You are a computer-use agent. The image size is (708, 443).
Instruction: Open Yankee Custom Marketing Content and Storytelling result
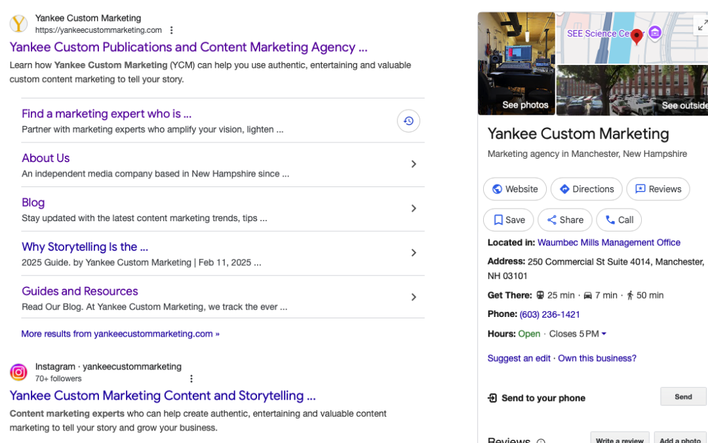tap(163, 396)
